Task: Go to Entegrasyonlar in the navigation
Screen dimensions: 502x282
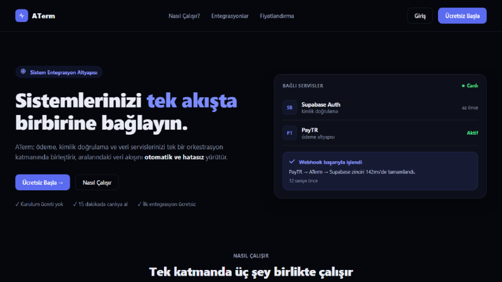Action: tap(230, 16)
